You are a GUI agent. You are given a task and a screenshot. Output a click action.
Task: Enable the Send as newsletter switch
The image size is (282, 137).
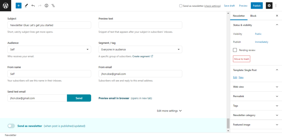pyautogui.click(x=11, y=126)
